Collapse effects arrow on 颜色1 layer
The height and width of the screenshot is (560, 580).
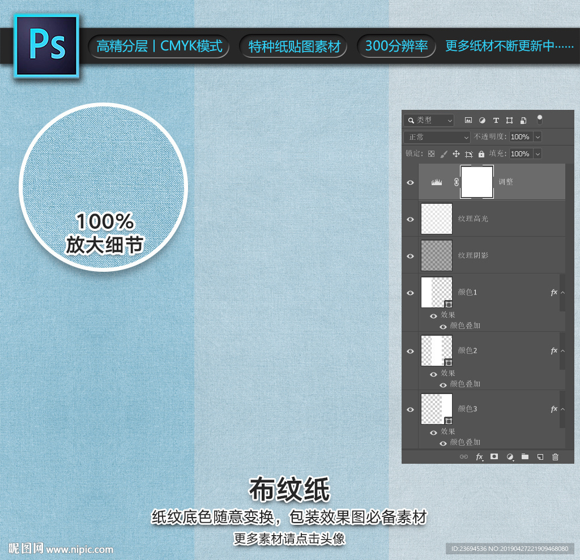pos(562,293)
